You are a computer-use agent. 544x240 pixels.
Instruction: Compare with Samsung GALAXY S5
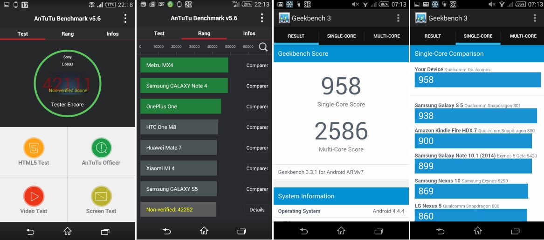257,189
